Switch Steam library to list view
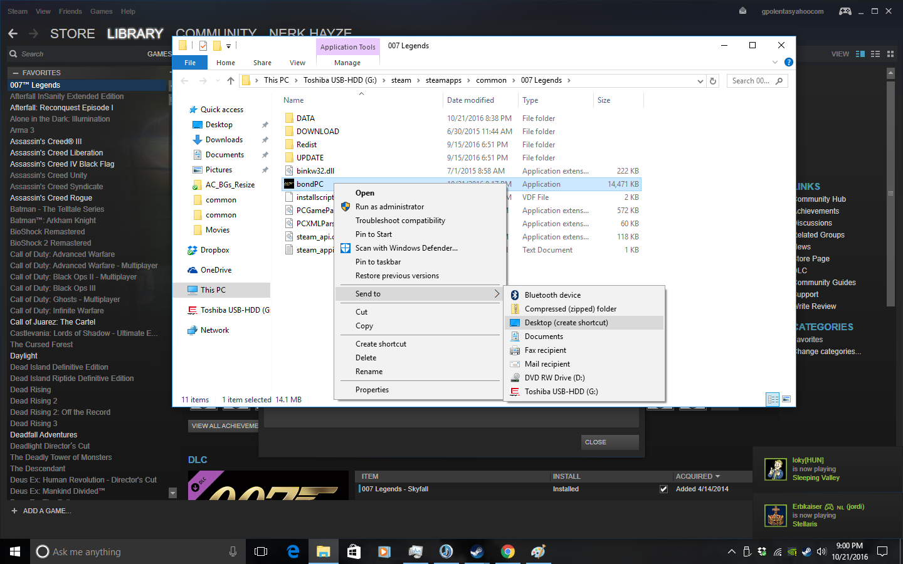The height and width of the screenshot is (564, 903). (x=875, y=54)
